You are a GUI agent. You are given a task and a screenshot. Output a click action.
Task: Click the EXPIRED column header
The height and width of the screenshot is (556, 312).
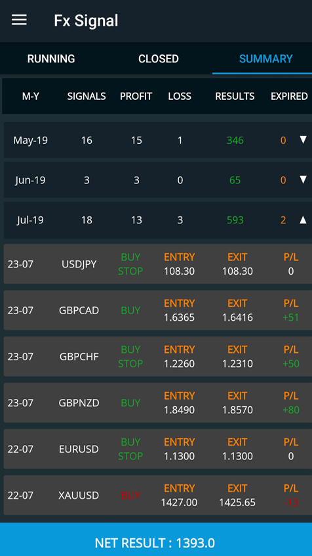coord(289,96)
